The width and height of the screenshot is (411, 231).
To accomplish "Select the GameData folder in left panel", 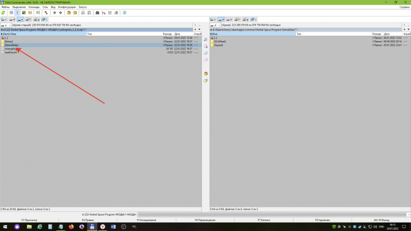I will click(x=101, y=45).
